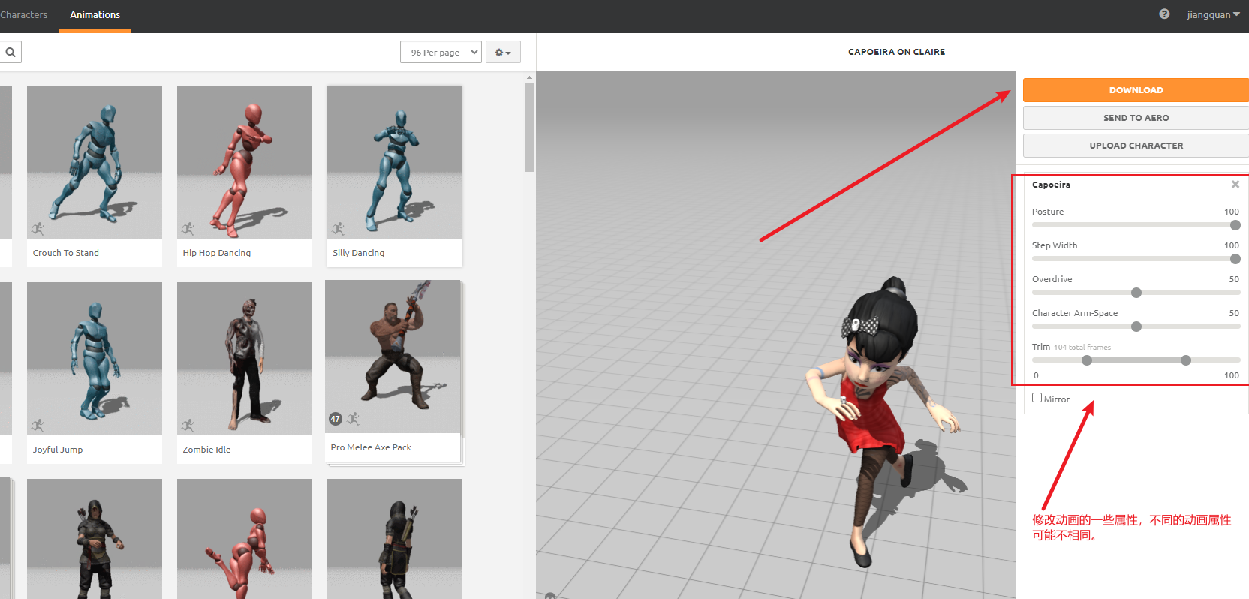Screen dimensions: 1249x599
Task: Open the jiangquan account menu
Action: point(1213,14)
